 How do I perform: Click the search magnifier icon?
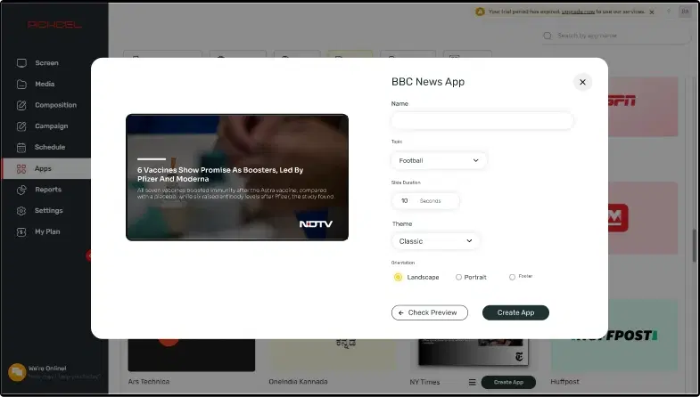pos(548,36)
